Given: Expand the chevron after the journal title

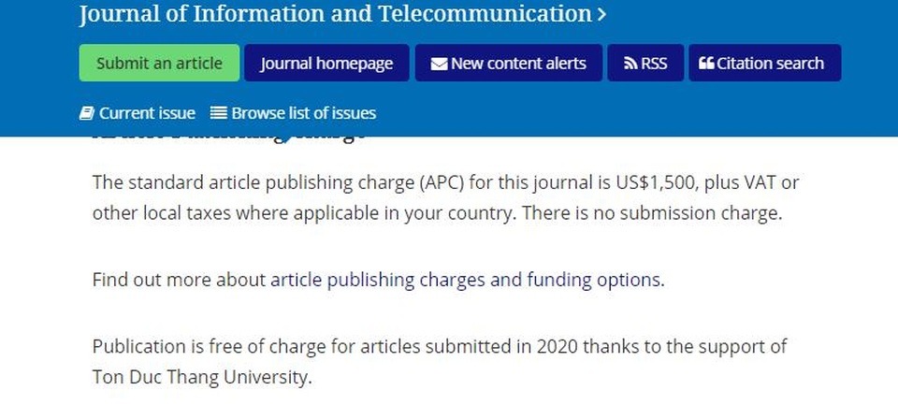Looking at the screenshot, I should [601, 14].
